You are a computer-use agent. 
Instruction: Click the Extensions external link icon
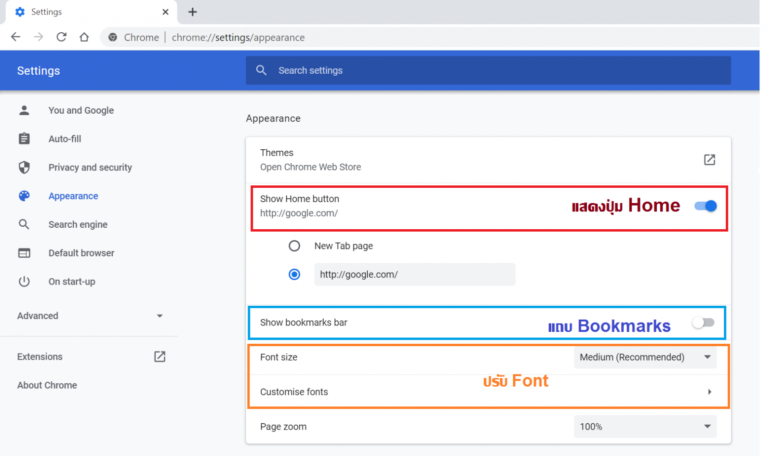click(160, 356)
